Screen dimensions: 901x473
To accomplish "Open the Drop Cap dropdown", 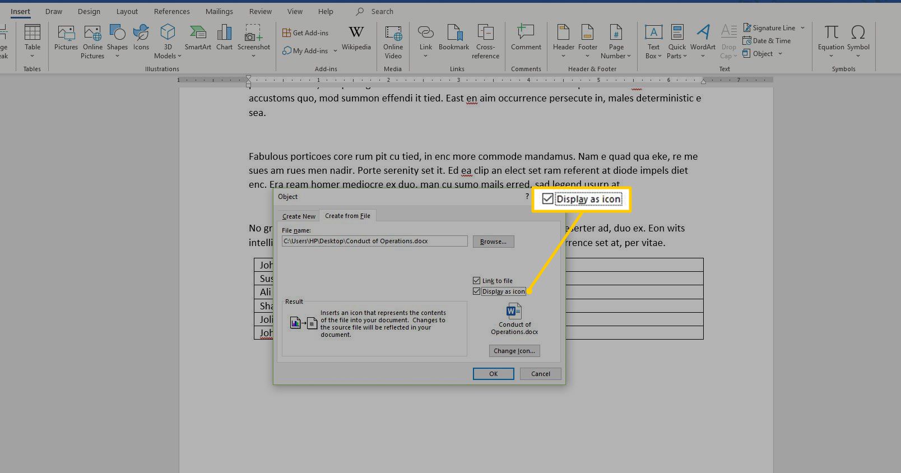I will [728, 41].
